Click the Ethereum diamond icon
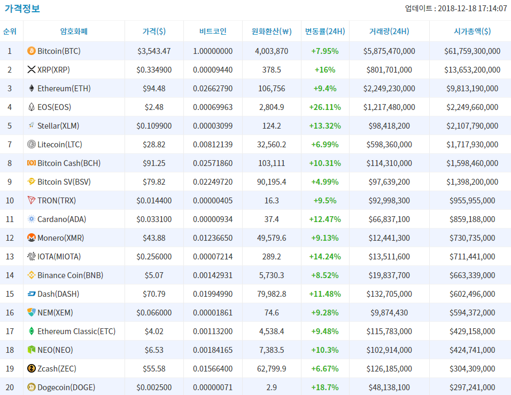511x395 pixels. 32,88
